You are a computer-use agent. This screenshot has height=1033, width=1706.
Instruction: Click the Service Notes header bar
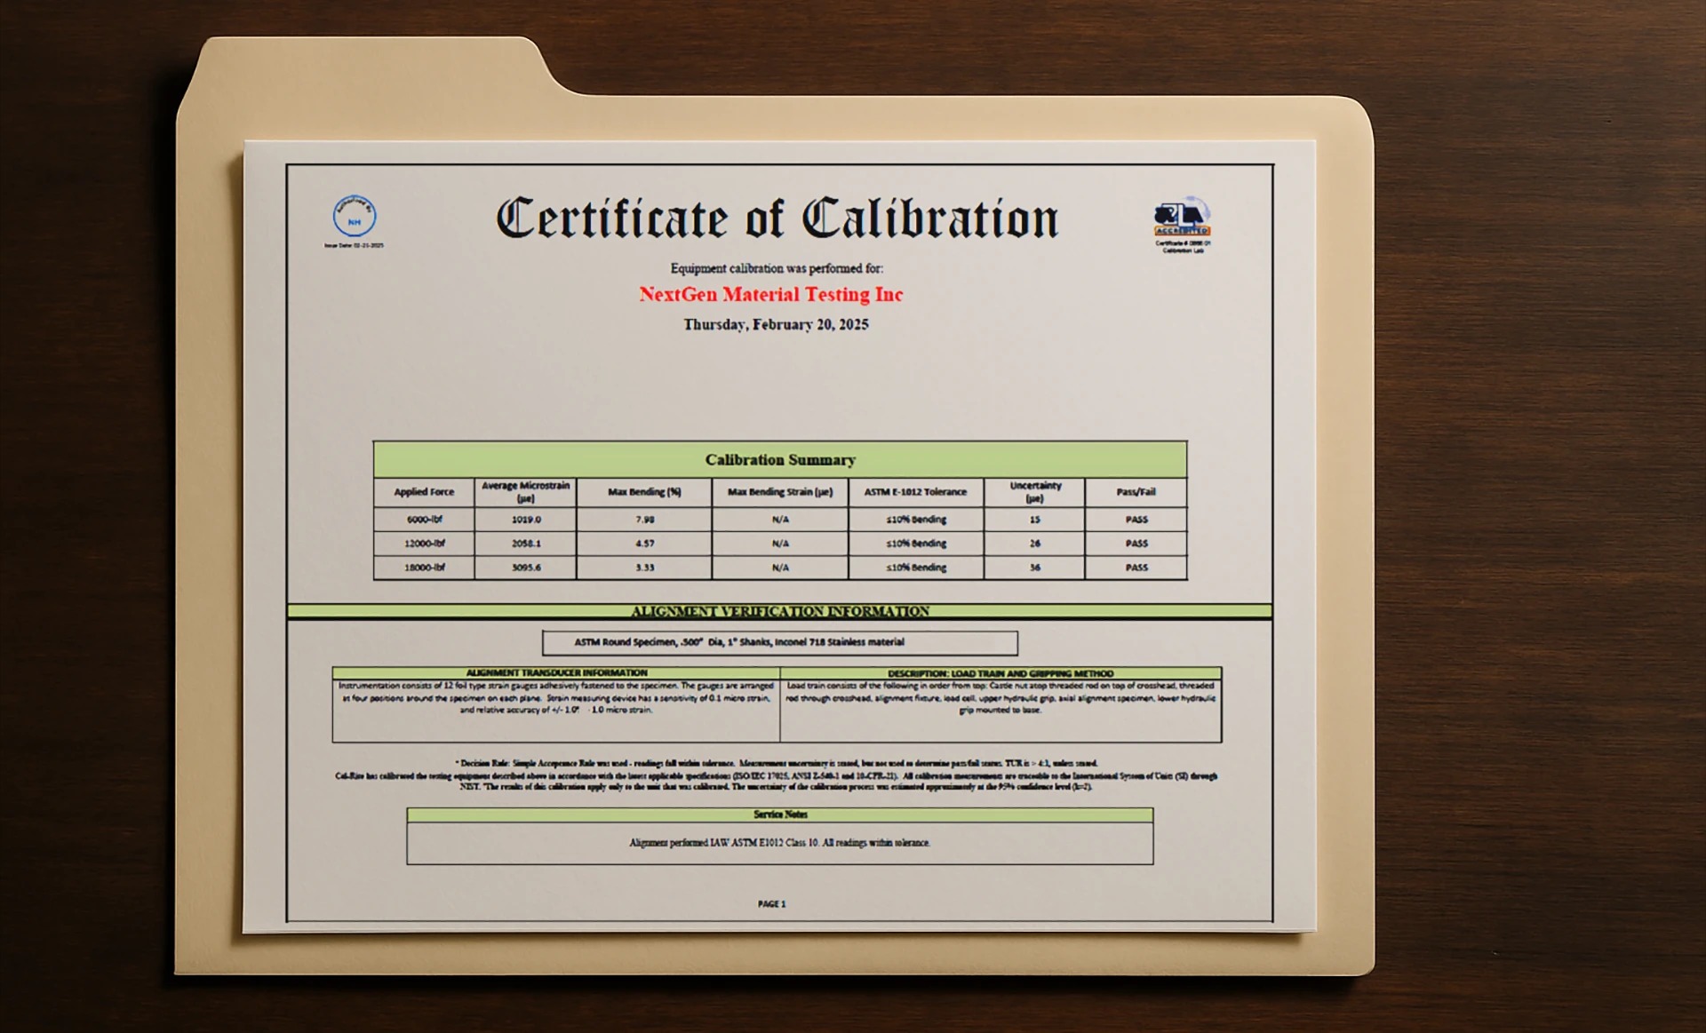coord(779,814)
